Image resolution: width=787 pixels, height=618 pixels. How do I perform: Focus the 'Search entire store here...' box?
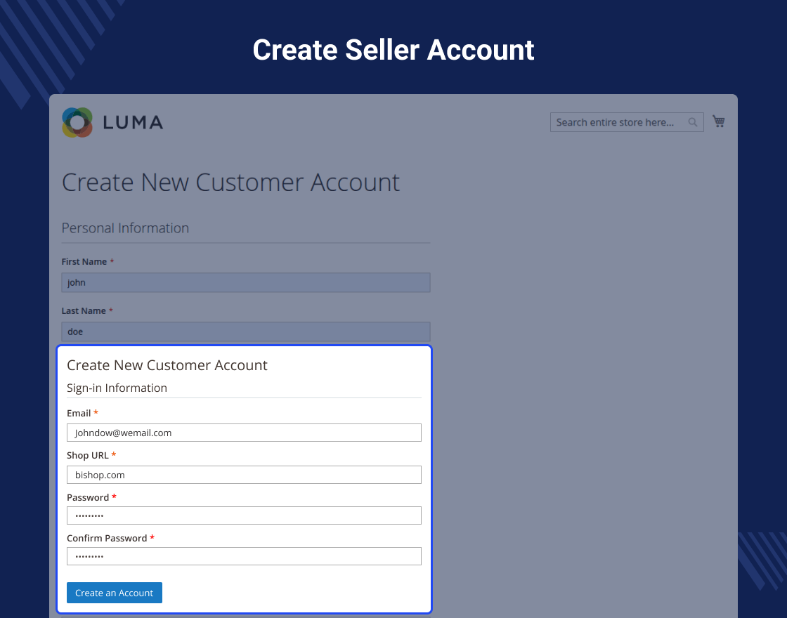pos(627,122)
